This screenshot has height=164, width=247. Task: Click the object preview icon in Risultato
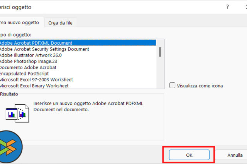click(18, 113)
